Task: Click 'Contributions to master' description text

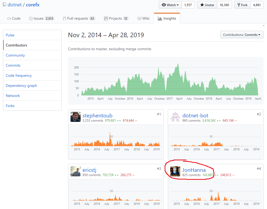Action: click(x=110, y=49)
